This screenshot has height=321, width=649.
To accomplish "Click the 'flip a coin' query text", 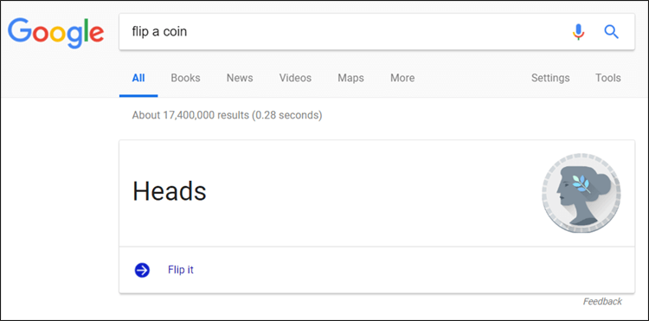I will (159, 31).
